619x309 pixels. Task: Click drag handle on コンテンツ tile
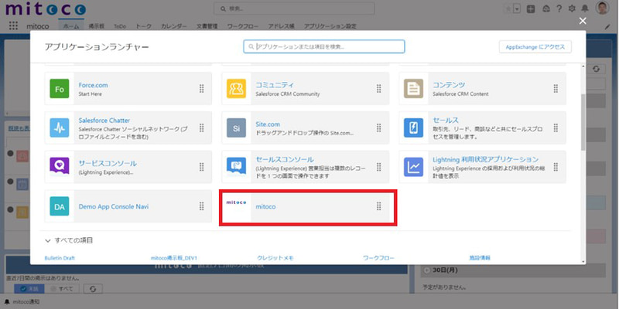tap(556, 89)
